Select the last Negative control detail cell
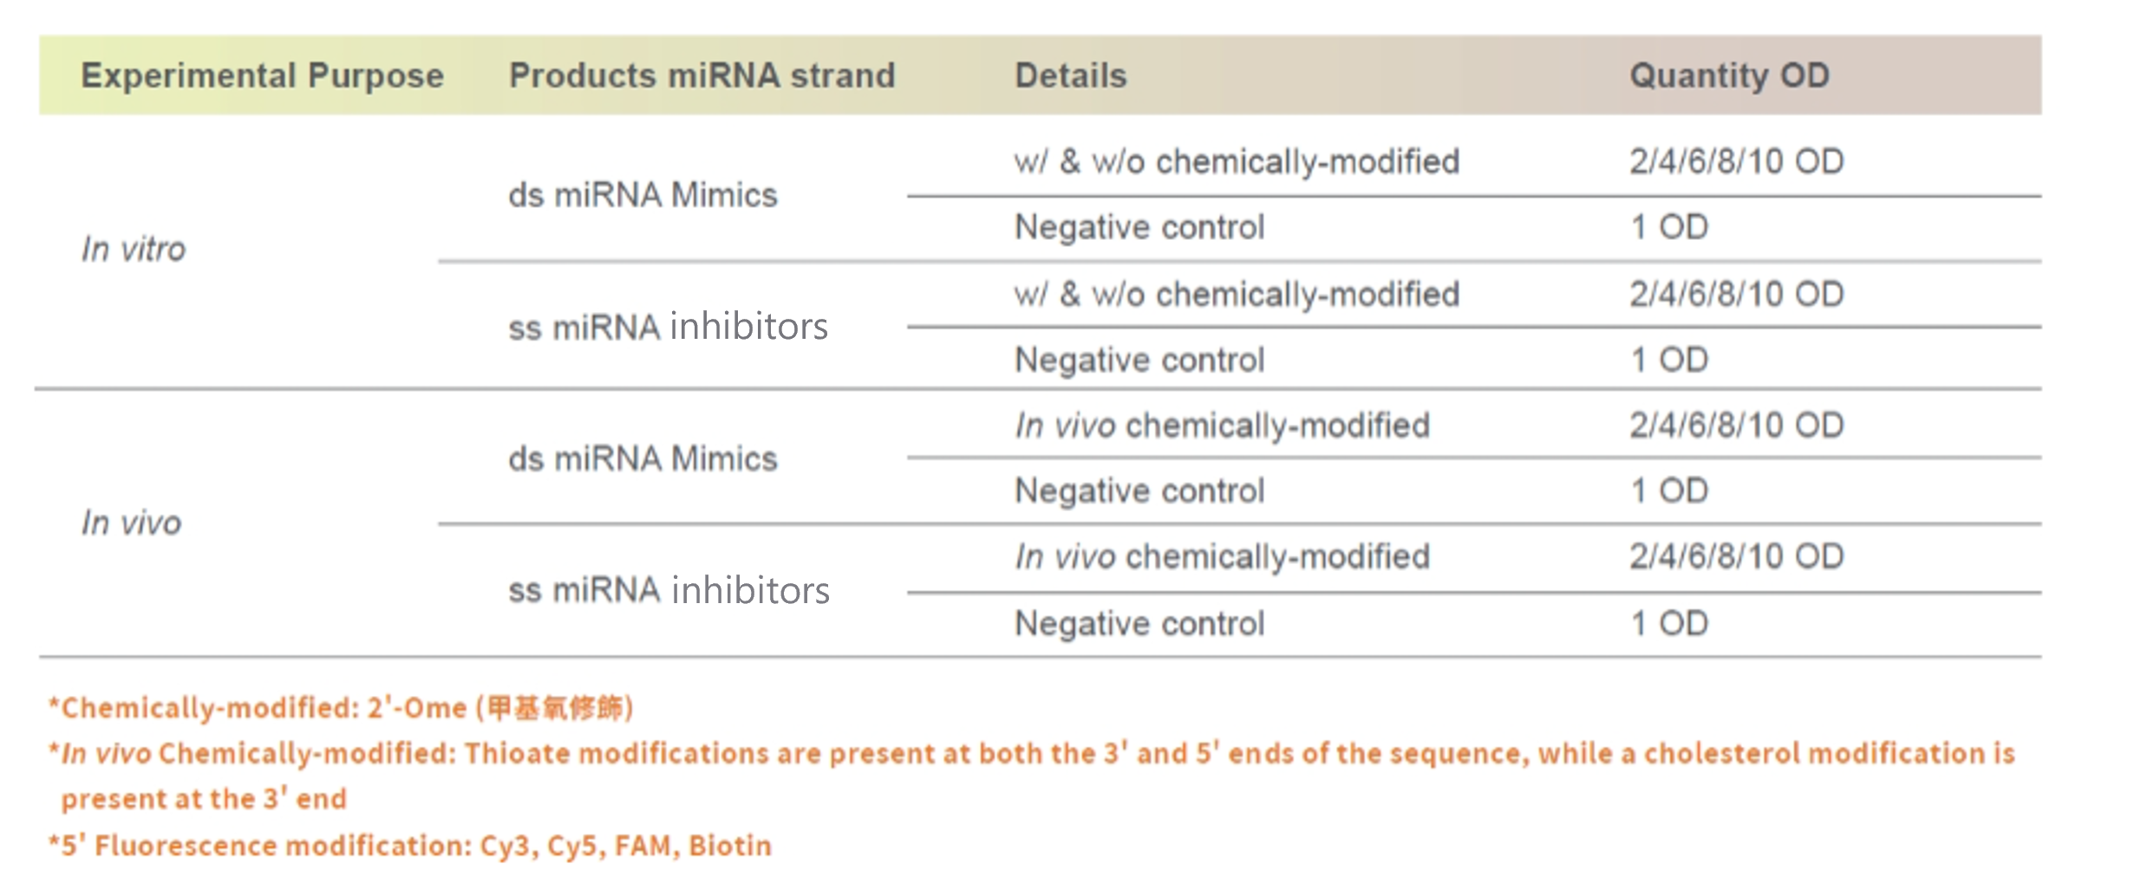Image resolution: width=2141 pixels, height=883 pixels. point(1139,624)
